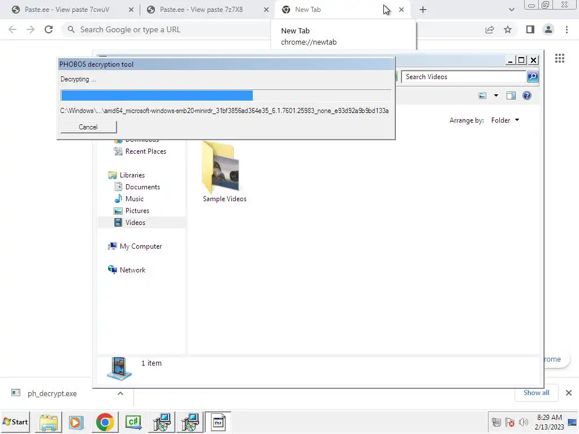The width and height of the screenshot is (579, 434).
Task: Close the Chrome downloads bar
Action: pos(569,393)
